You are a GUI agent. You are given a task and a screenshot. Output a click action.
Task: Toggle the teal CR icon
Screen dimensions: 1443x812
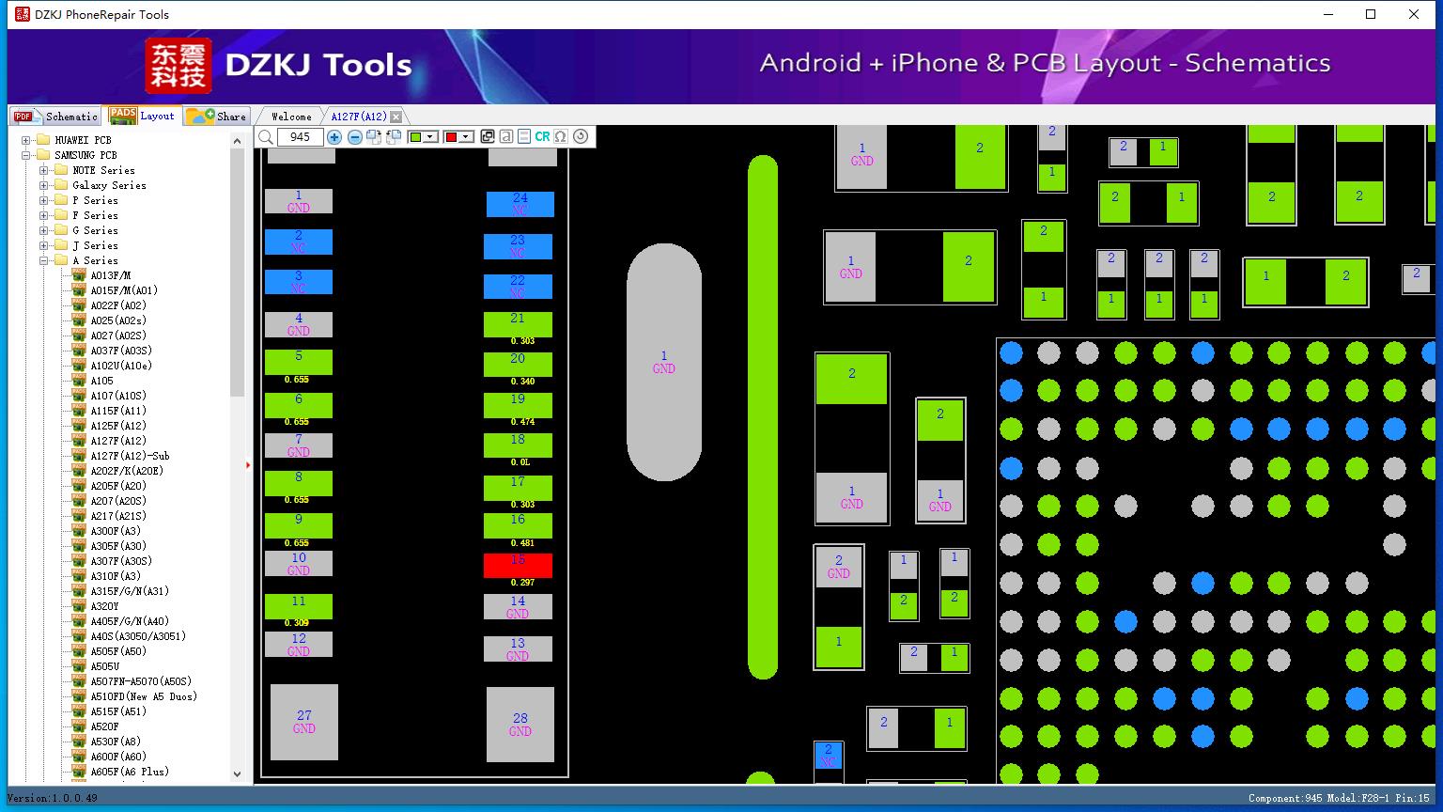542,136
